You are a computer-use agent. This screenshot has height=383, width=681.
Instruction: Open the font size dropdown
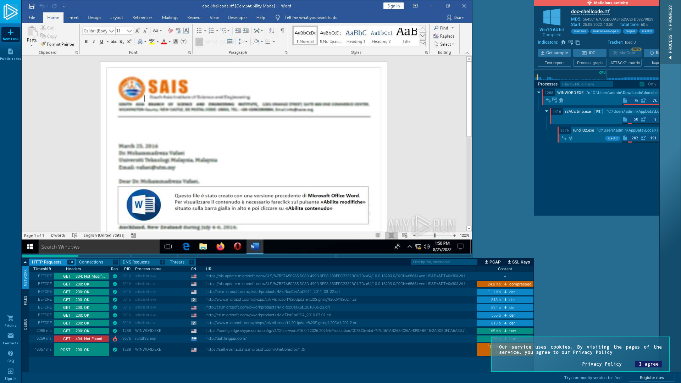click(130, 31)
